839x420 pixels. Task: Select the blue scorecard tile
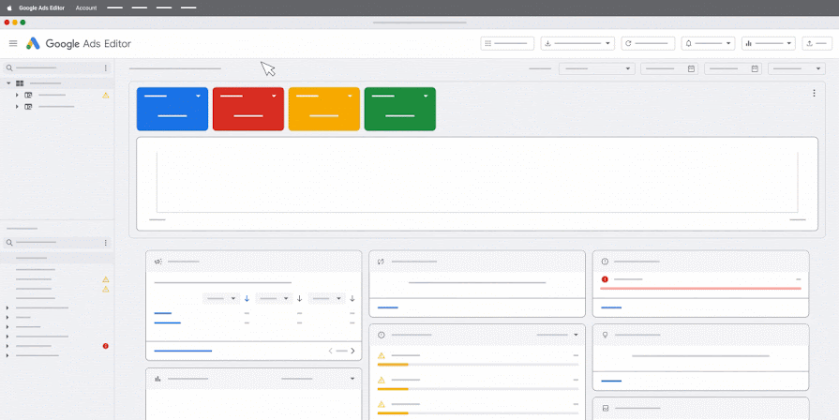tap(172, 109)
